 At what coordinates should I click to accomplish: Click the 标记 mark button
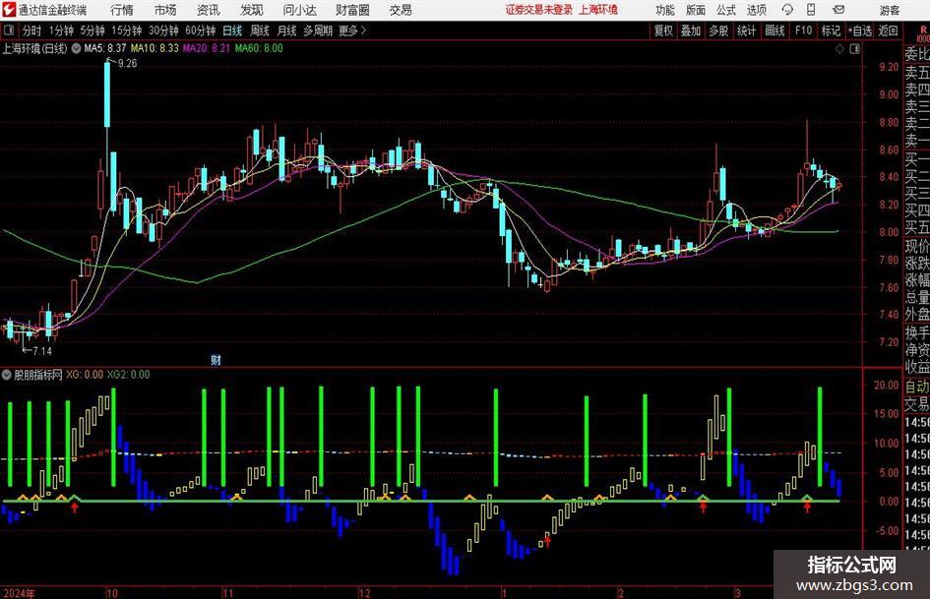pyautogui.click(x=831, y=30)
